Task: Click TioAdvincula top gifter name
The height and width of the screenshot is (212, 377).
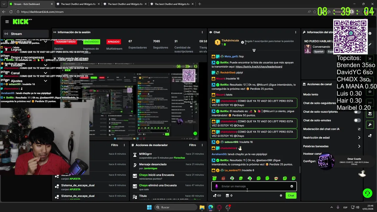Action: [230, 40]
